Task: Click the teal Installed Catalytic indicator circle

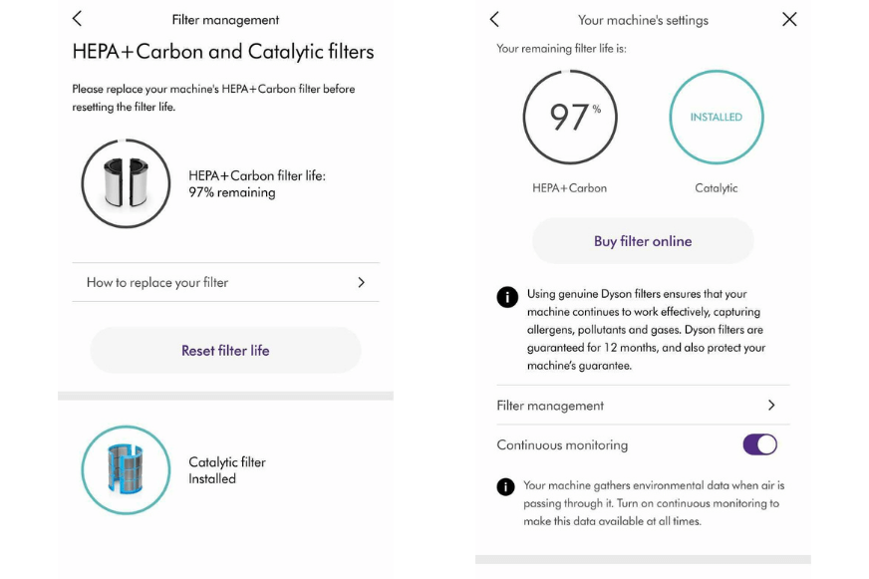Action: pyautogui.click(x=716, y=117)
